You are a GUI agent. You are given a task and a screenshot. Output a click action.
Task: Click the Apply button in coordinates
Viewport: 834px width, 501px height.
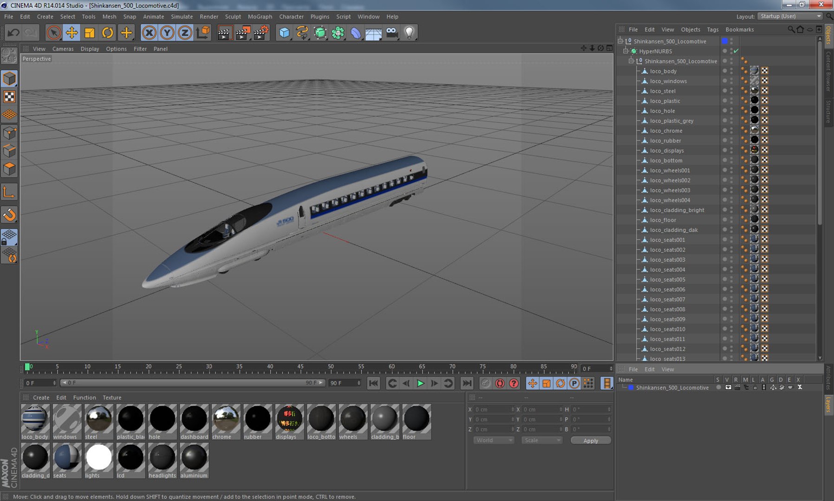pyautogui.click(x=591, y=441)
